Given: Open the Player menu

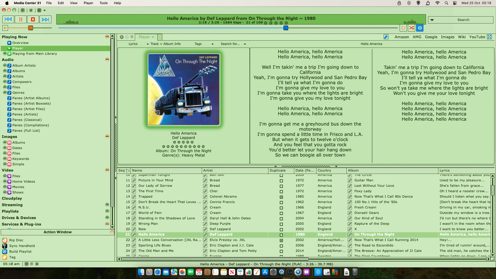Looking at the screenshot, I should [88, 3].
